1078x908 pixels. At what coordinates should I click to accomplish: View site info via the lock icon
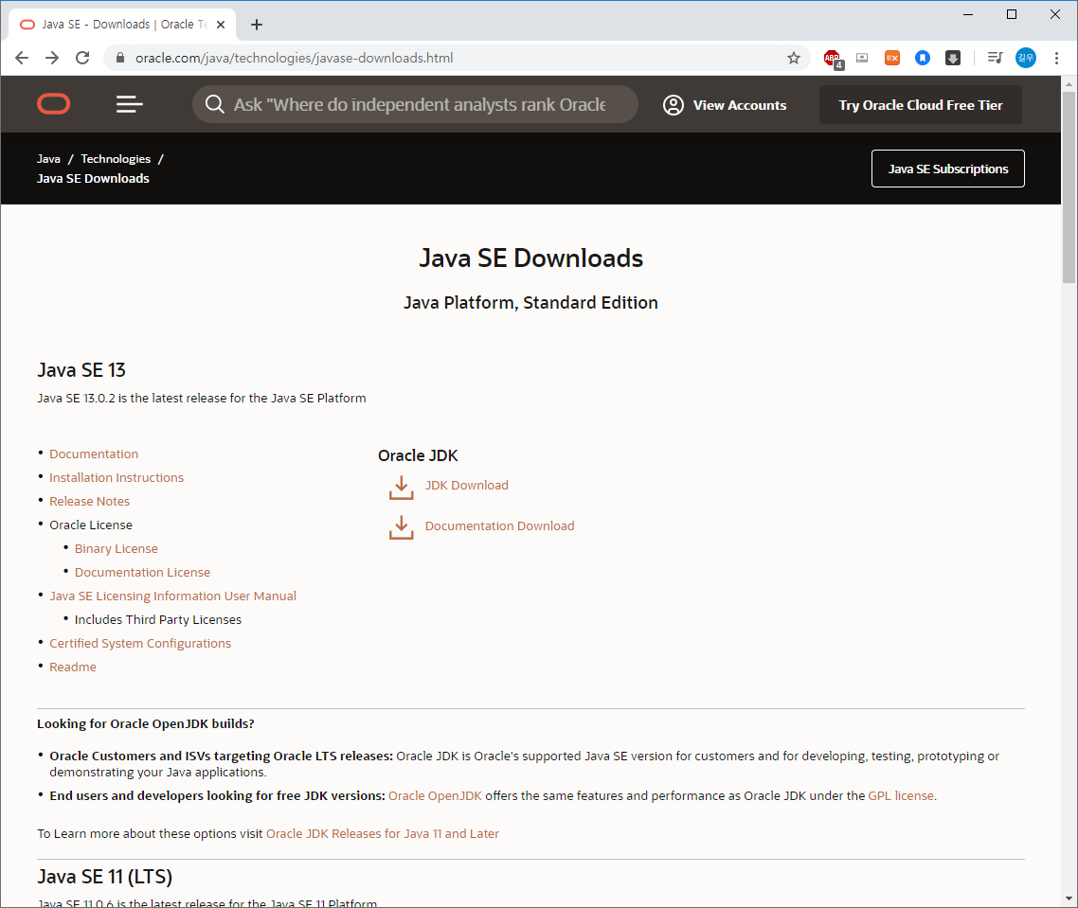(119, 58)
